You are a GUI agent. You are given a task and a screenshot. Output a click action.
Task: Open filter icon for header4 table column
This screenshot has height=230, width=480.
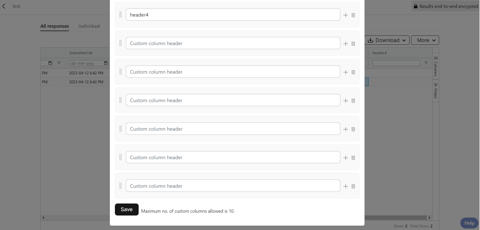point(426,63)
